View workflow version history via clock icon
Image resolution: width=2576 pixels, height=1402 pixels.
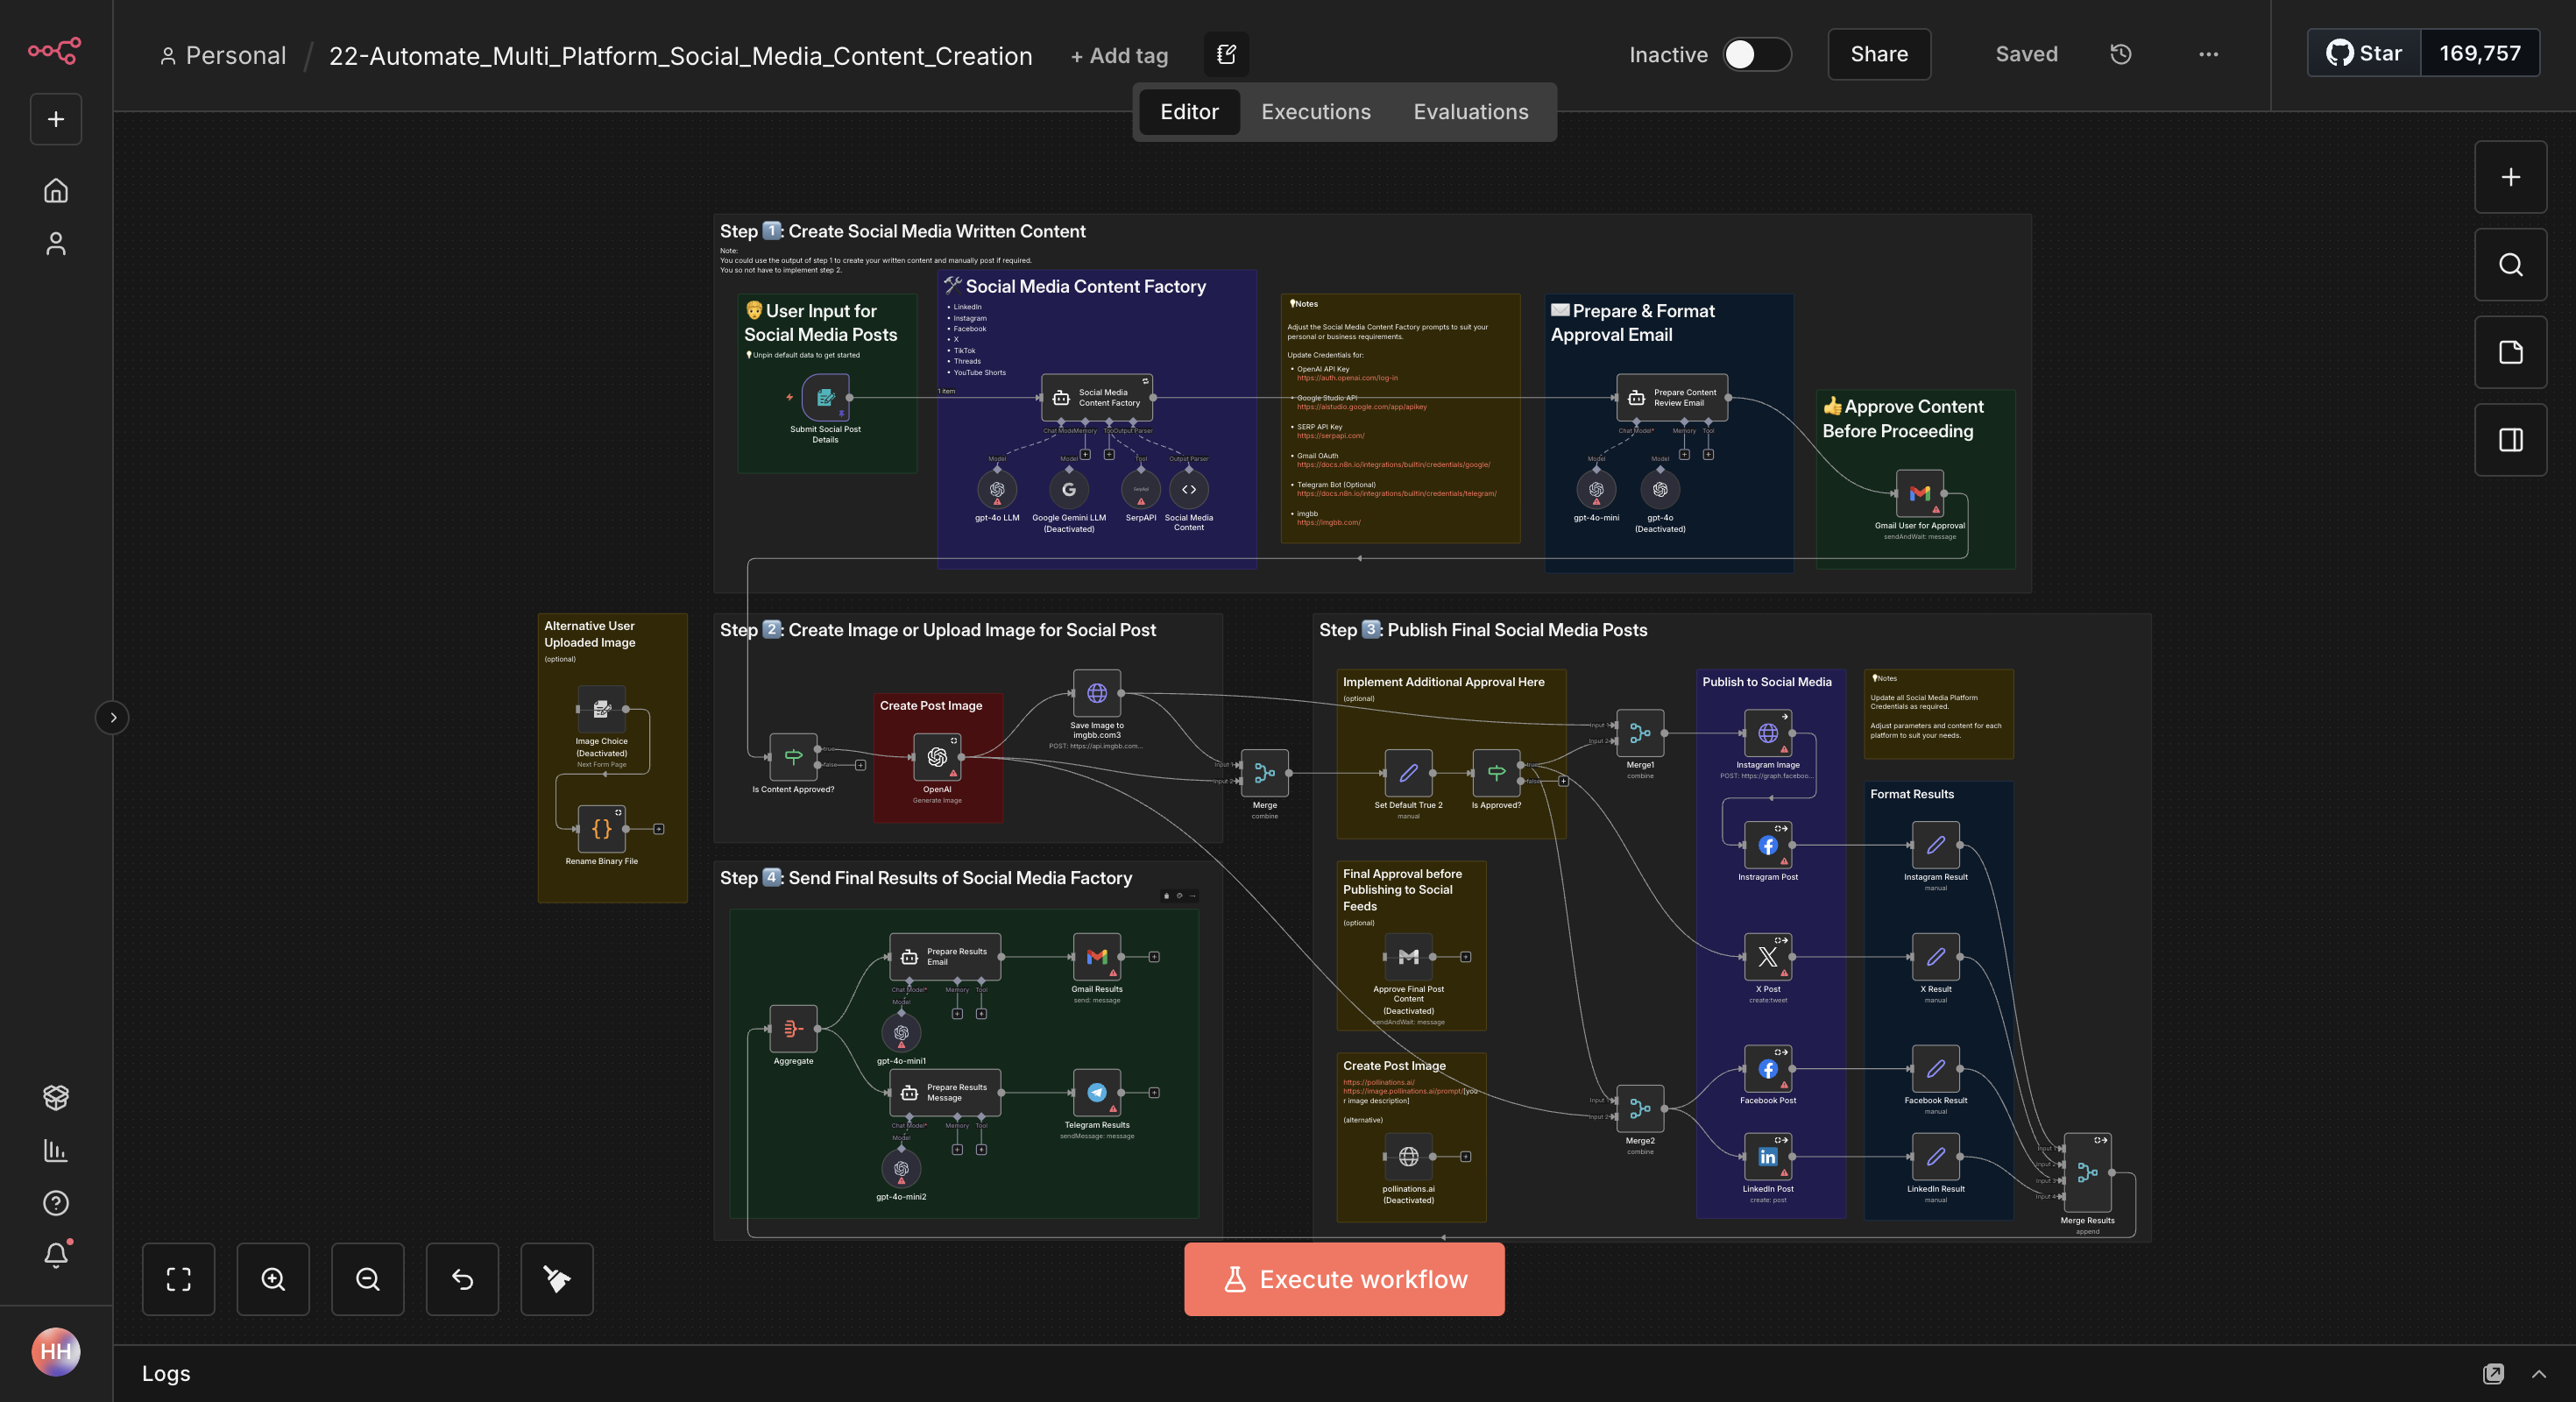[x=2120, y=54]
